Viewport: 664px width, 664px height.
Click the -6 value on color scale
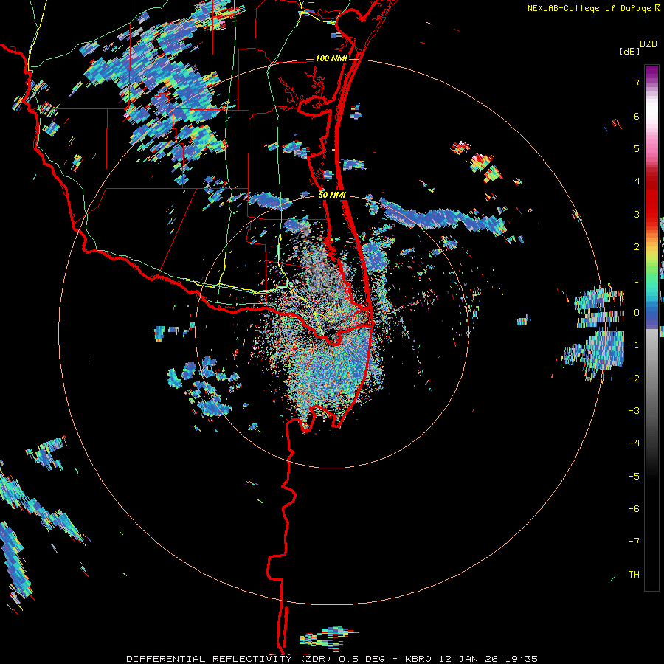point(634,508)
